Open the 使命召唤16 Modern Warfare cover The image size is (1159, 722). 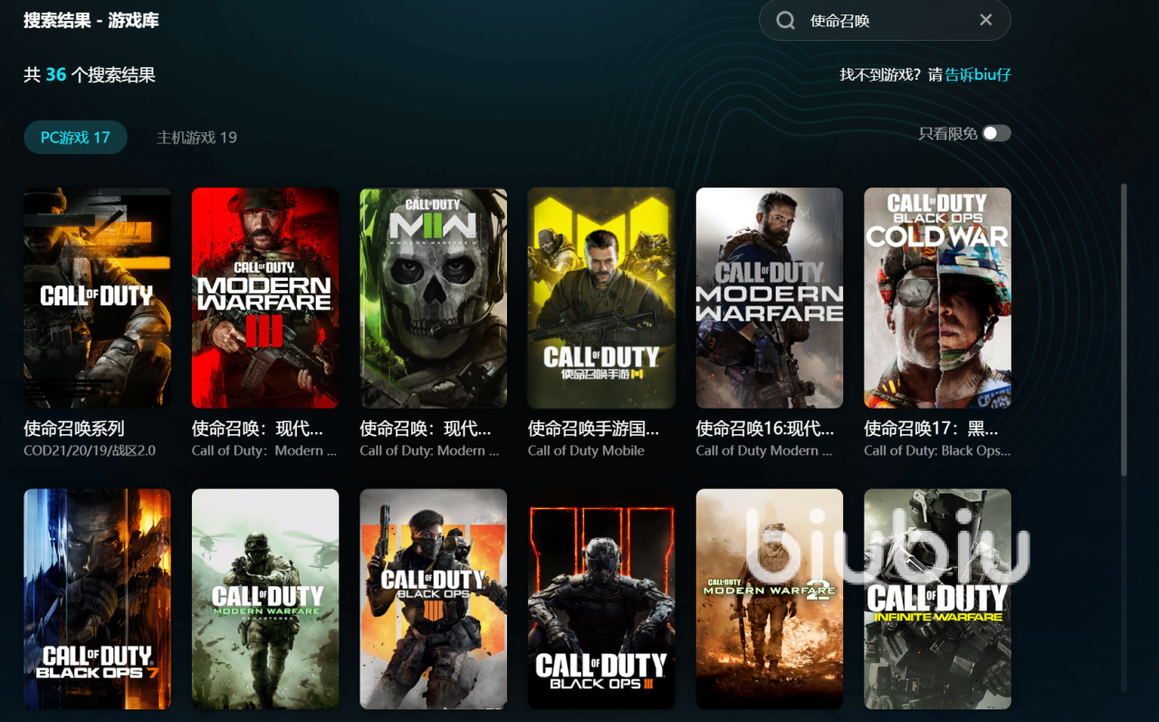pos(769,297)
